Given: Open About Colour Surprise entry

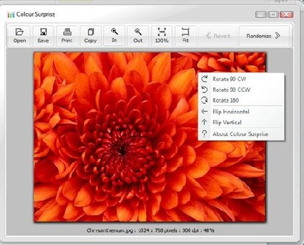Looking at the screenshot, I should (241, 134).
